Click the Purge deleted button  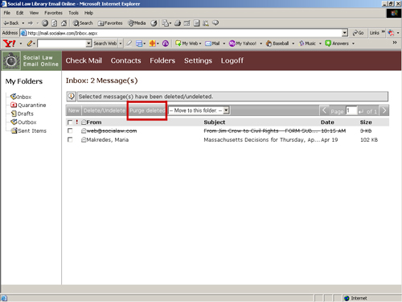coord(147,110)
